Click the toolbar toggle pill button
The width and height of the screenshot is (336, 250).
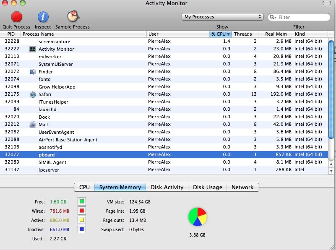pyautogui.click(x=327, y=3)
